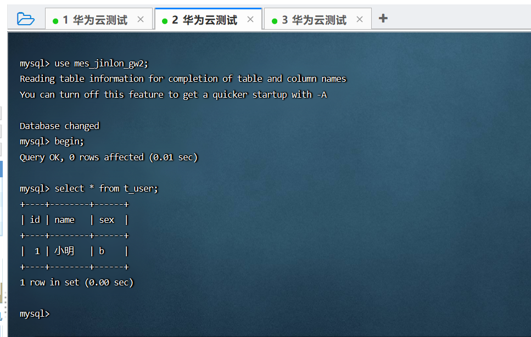Click the empty mysql> prompt at bottom

tap(35, 314)
